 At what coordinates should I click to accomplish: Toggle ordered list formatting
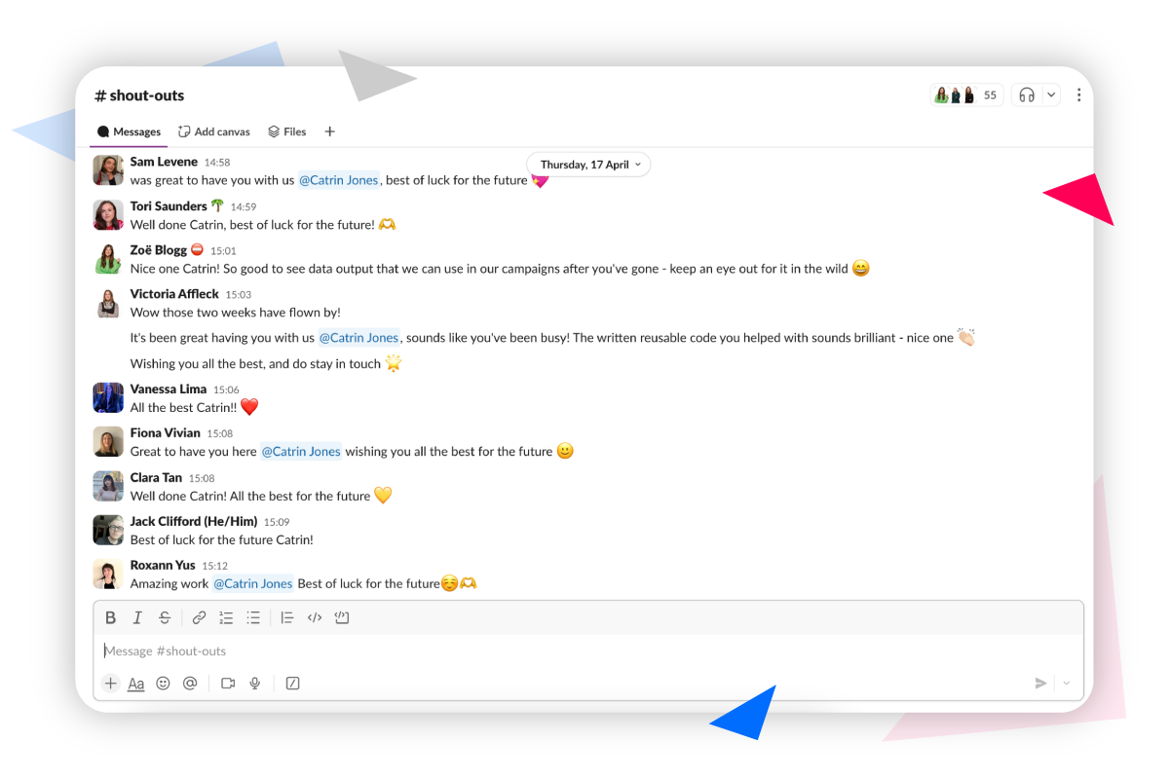[x=226, y=617]
